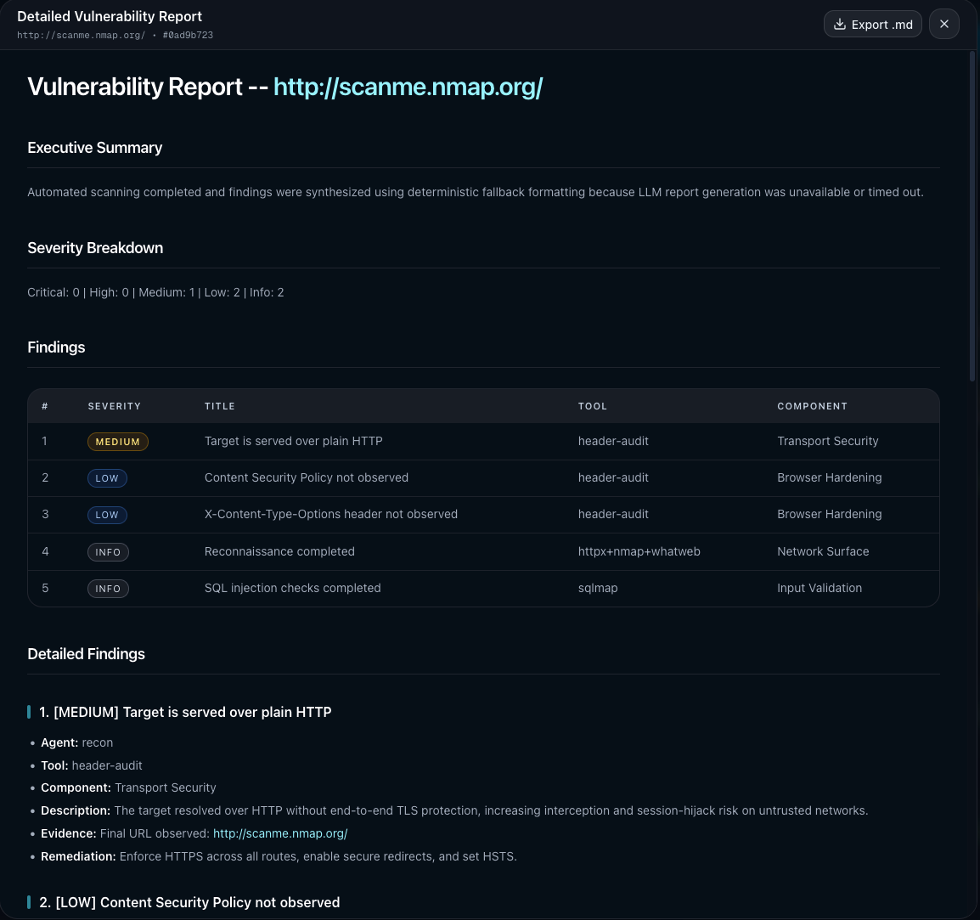
Task: Click the SEVERITY column header
Action: click(115, 406)
